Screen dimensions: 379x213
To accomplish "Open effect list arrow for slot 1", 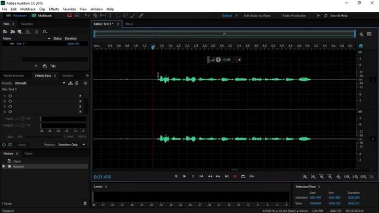I will 81,96.
